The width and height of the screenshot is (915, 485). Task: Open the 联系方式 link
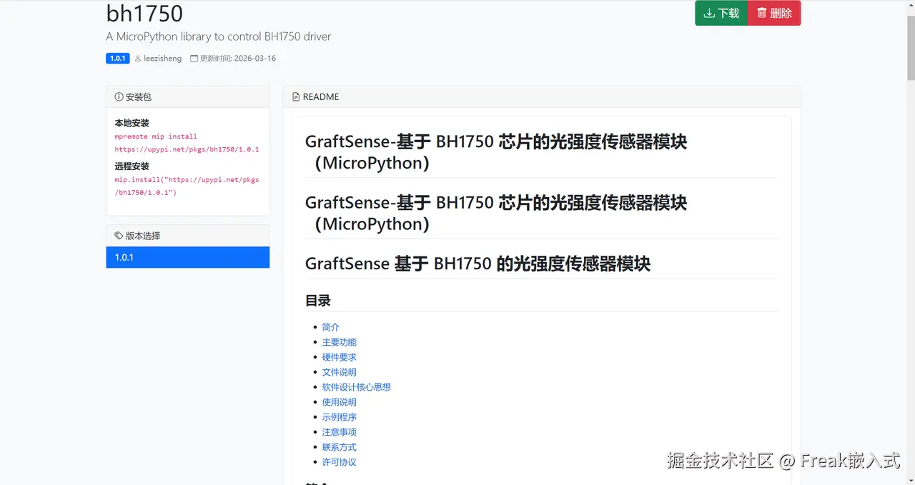[339, 447]
